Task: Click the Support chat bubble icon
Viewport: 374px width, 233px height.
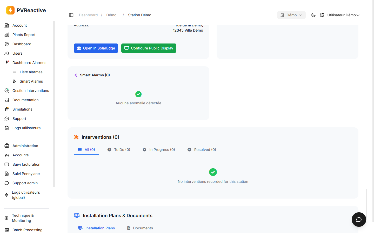Action: pos(7,119)
